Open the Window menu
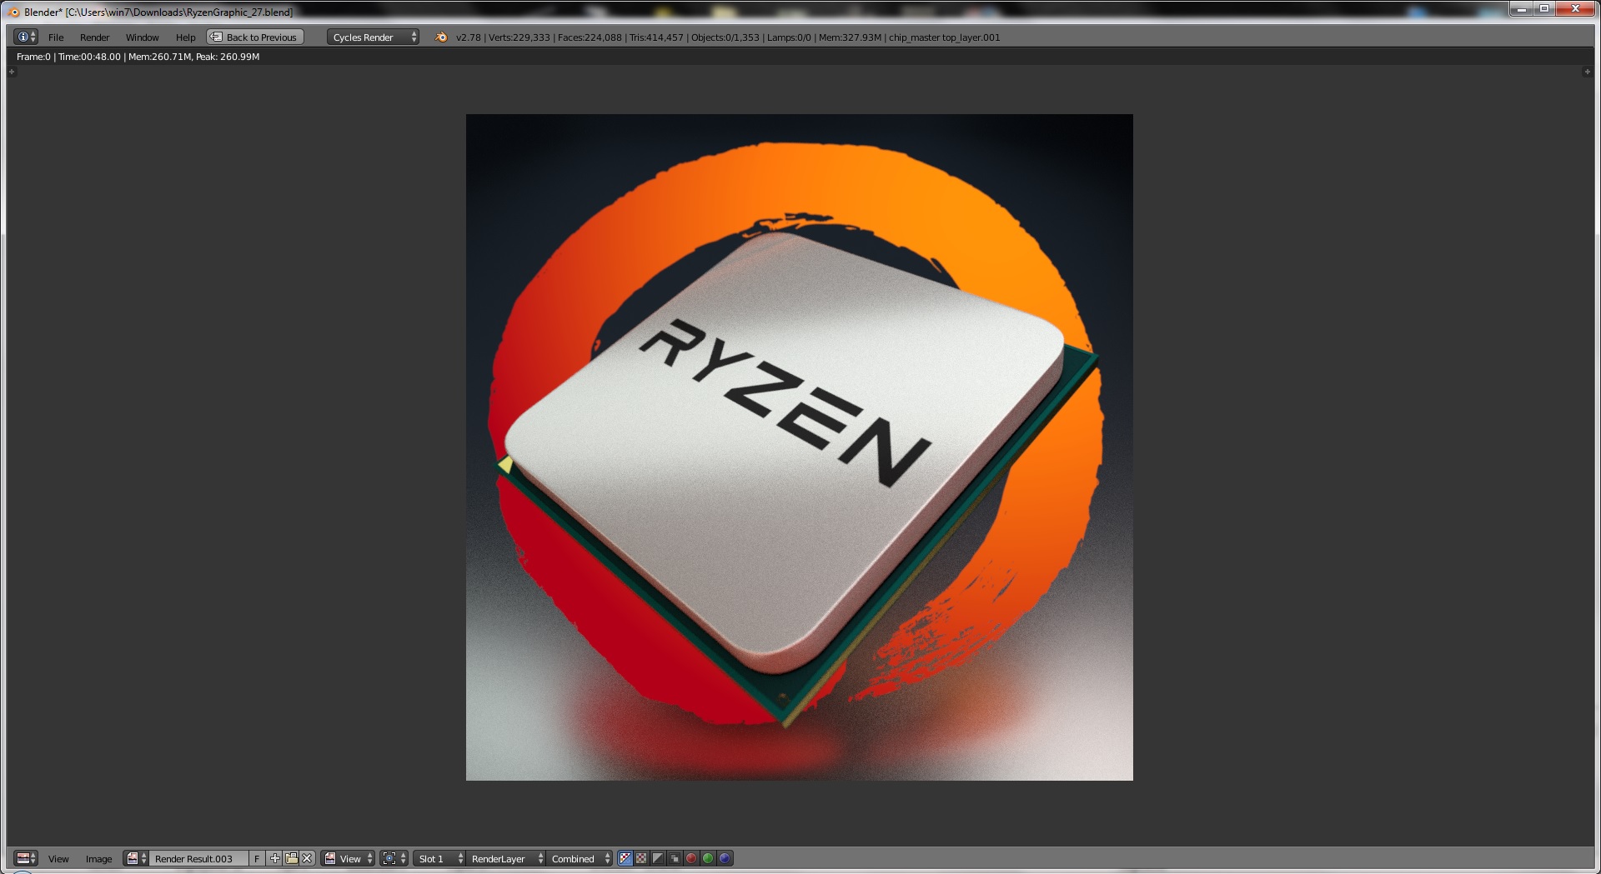The height and width of the screenshot is (874, 1601). tap(142, 37)
